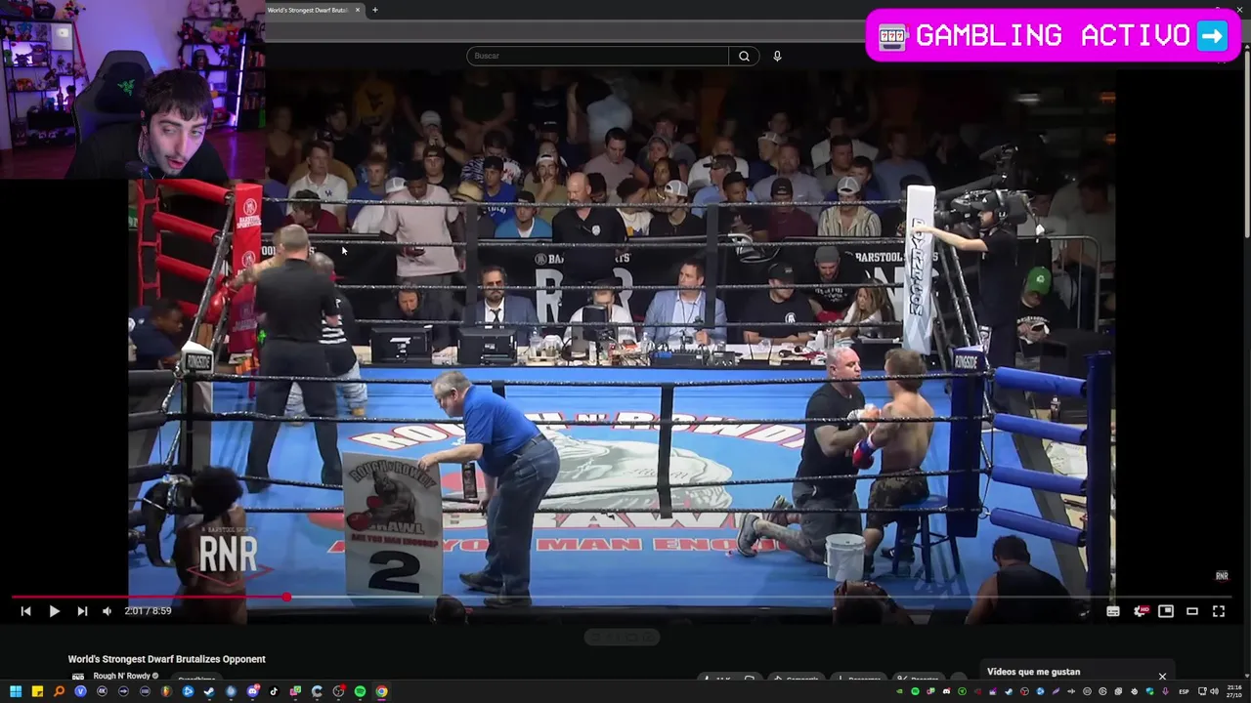The width and height of the screenshot is (1251, 703).
Task: Open Sticky Notes from taskbar
Action: tap(37, 691)
